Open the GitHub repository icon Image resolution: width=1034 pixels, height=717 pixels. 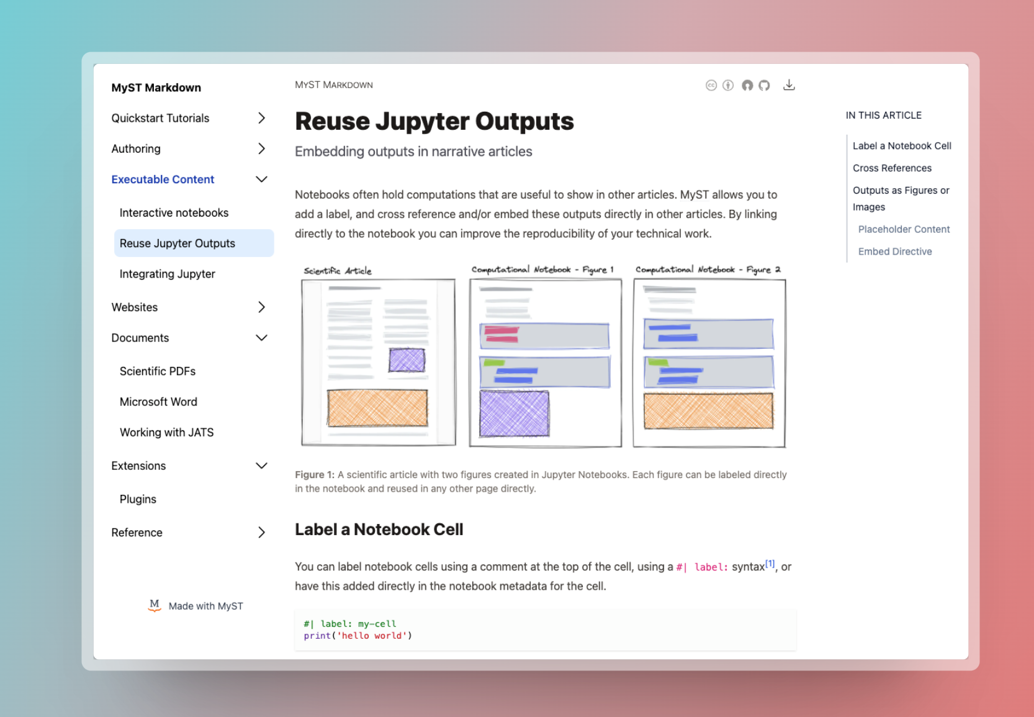click(764, 85)
